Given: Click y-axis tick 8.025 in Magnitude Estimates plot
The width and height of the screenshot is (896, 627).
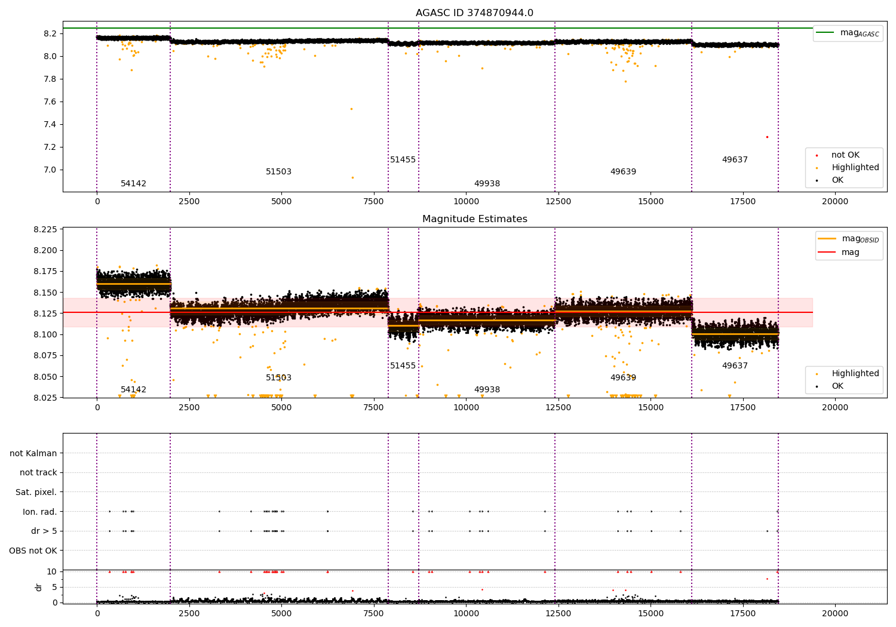Looking at the screenshot, I should [45, 398].
